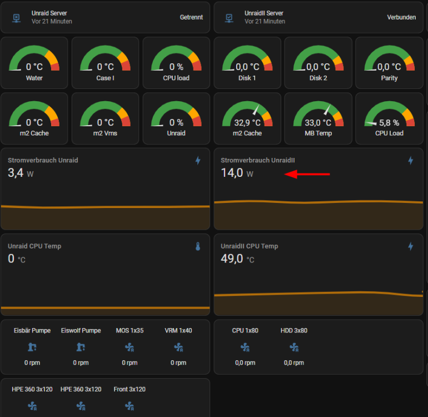428x417 pixels.
Task: Click the '0,0 rpm' value under CPU 1x80
Action: [245, 363]
